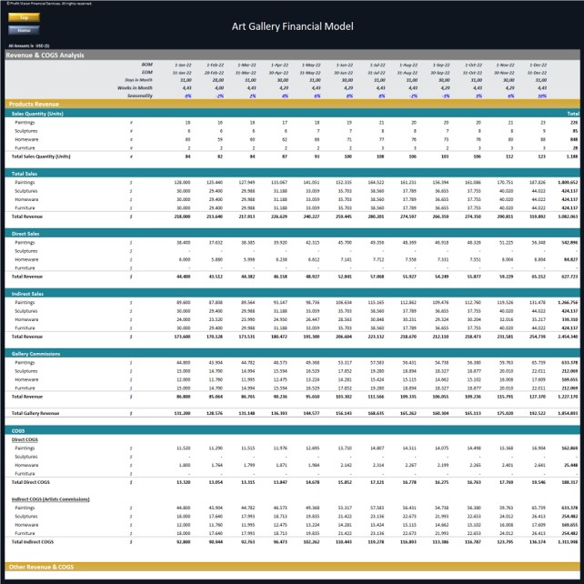Select the 28,00 days in February cell
584x584 pixels.
[218, 80]
